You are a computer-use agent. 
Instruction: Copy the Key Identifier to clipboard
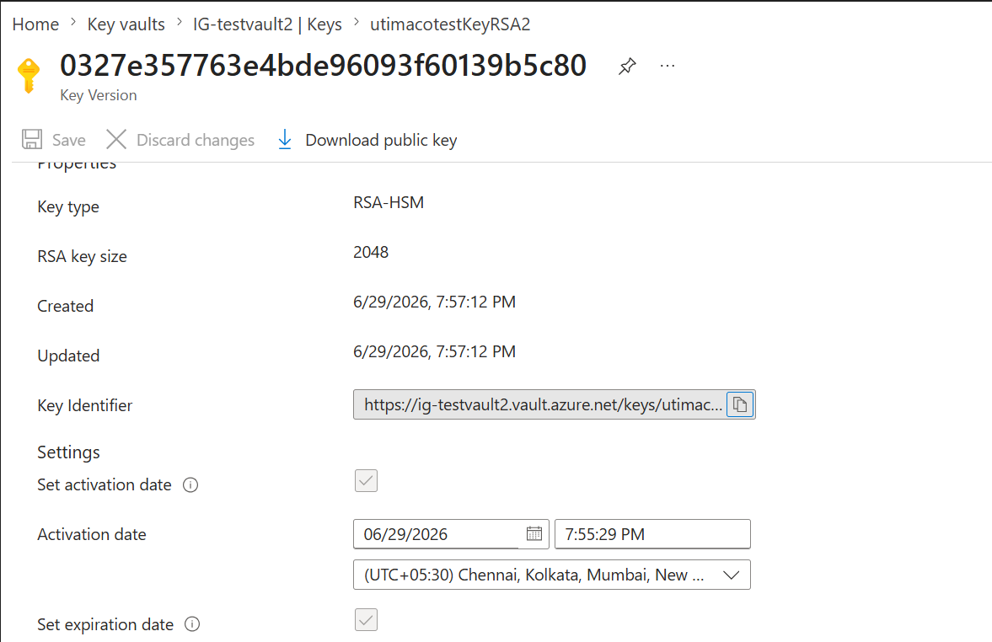click(740, 404)
